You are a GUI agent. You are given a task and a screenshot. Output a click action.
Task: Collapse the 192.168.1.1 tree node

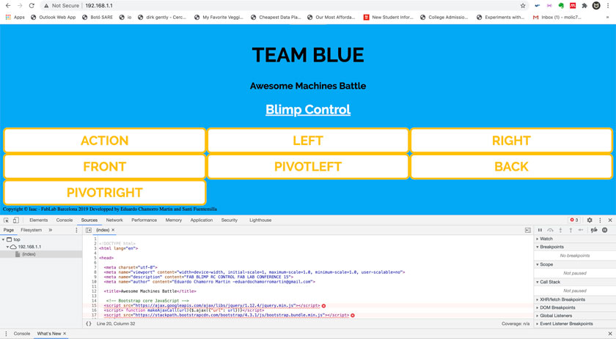[x=7, y=247]
